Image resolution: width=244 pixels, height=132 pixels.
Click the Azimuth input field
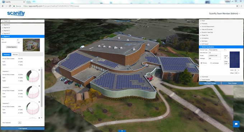pos(19,43)
